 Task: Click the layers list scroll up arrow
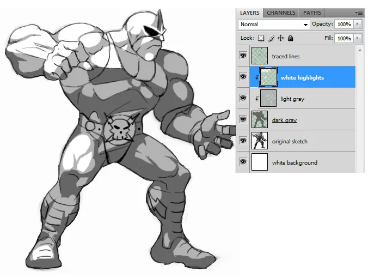360,50
